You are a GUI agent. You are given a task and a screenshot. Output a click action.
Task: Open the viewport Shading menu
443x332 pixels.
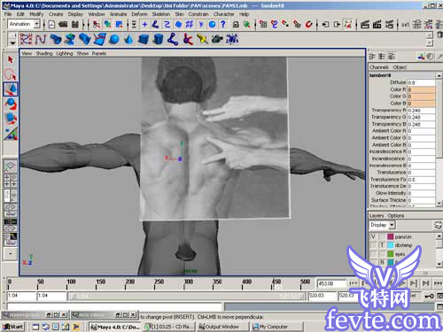tap(44, 53)
